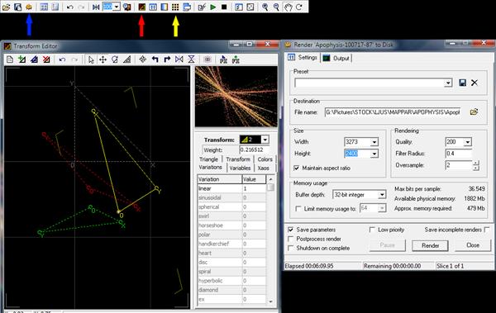Add a new transform in Transform Editor
Viewport: 496px width, 313px height.
click(21, 59)
